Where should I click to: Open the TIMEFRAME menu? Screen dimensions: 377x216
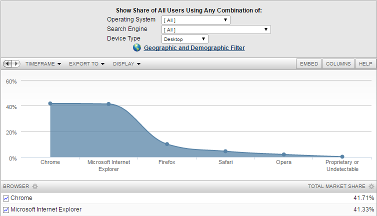(42, 64)
